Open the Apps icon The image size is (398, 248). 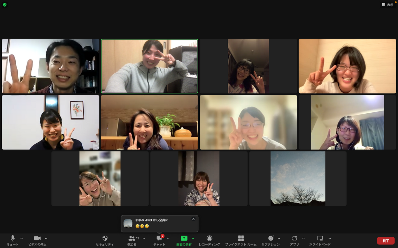[x=294, y=238]
